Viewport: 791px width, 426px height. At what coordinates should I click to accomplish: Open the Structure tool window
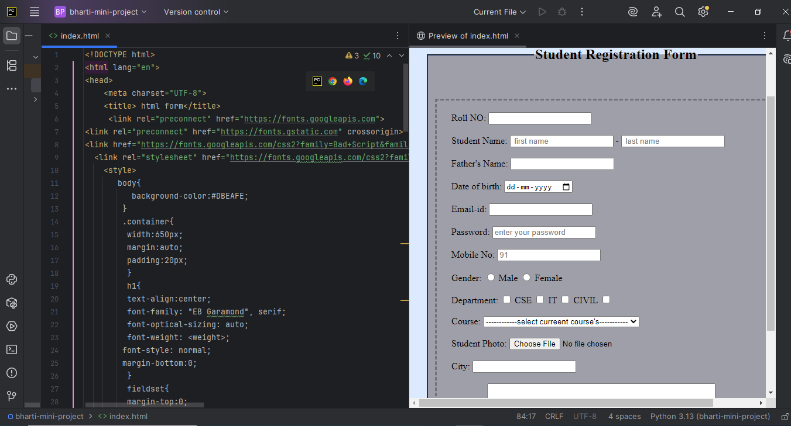(x=11, y=65)
